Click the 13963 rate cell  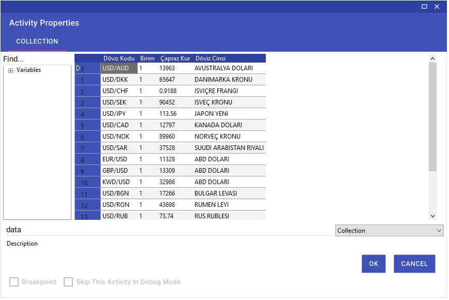[175, 68]
